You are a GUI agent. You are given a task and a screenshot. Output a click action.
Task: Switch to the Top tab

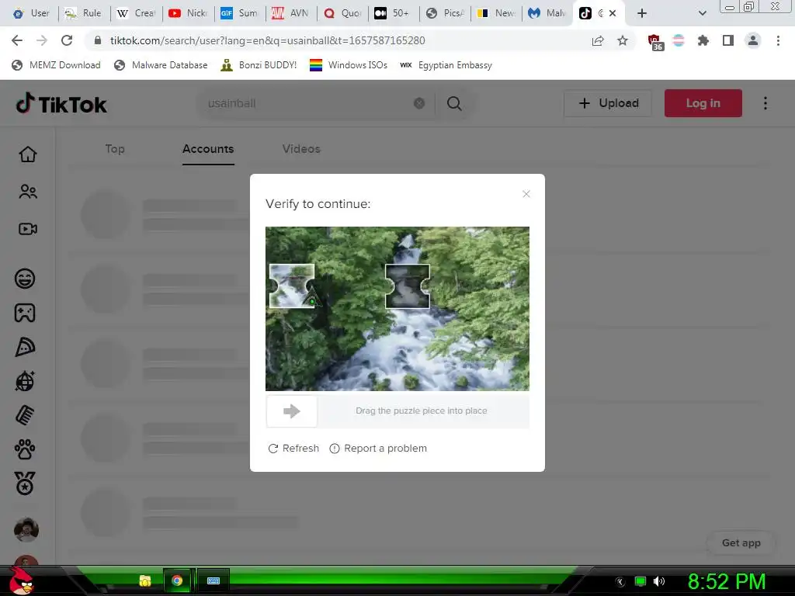(115, 149)
